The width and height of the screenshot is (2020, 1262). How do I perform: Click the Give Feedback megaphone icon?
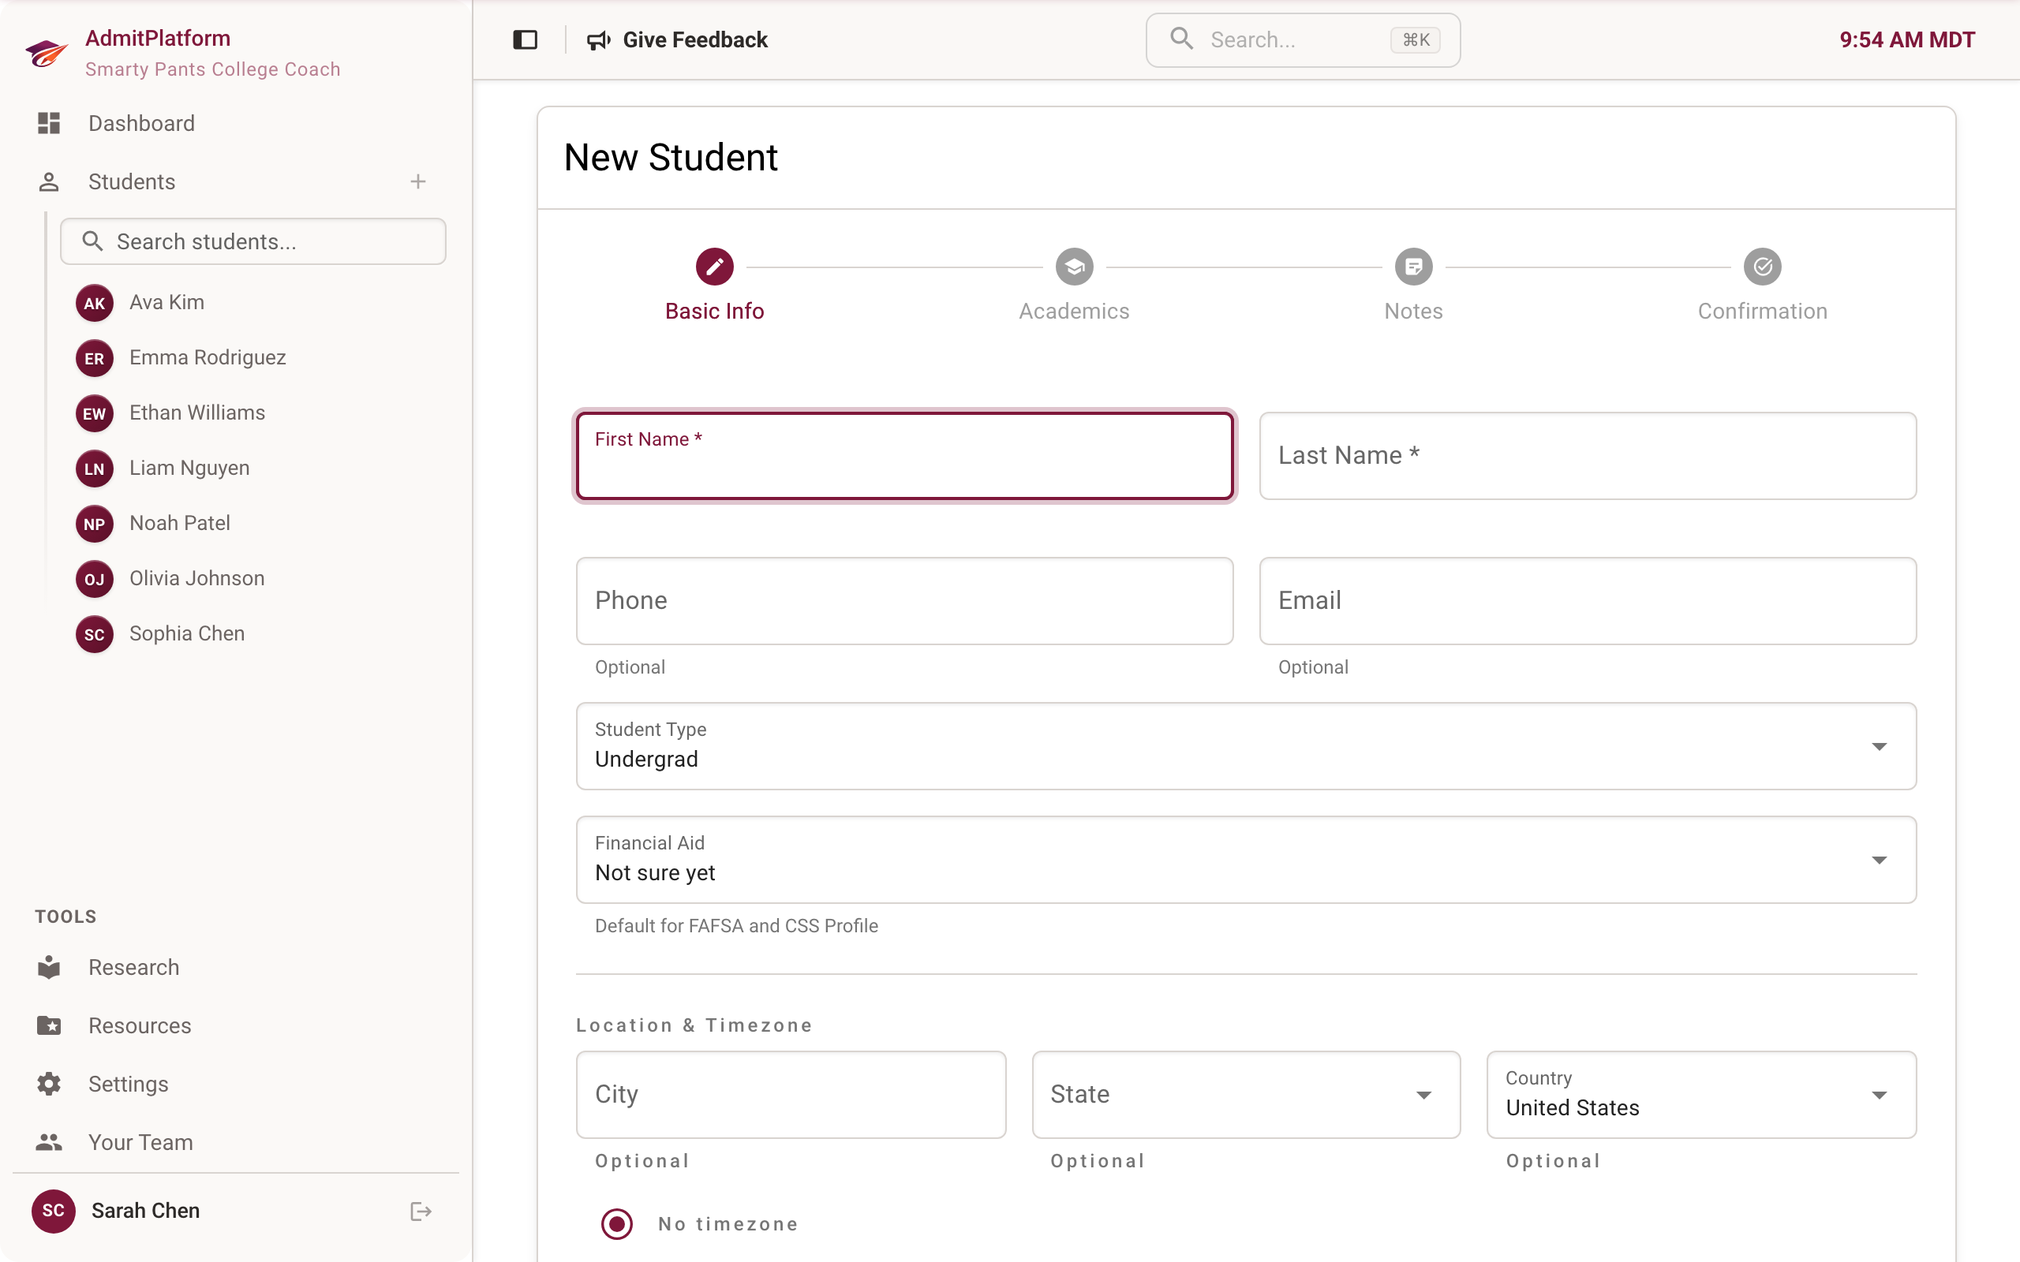[598, 39]
